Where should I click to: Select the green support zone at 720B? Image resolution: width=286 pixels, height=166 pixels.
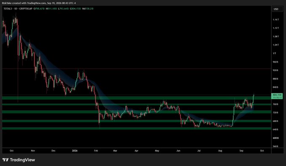136,112
